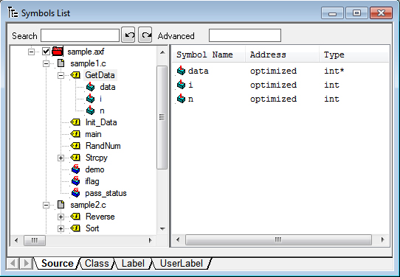
Task: Switch to the Class tab
Action: click(97, 264)
